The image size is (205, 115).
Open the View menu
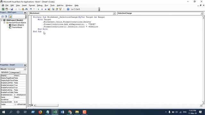pyautogui.click(x=18, y=5)
